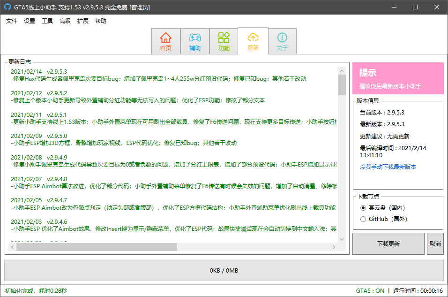448x297 pixels.
Task: Open the 功能 functions tab icon
Action: tap(224, 41)
